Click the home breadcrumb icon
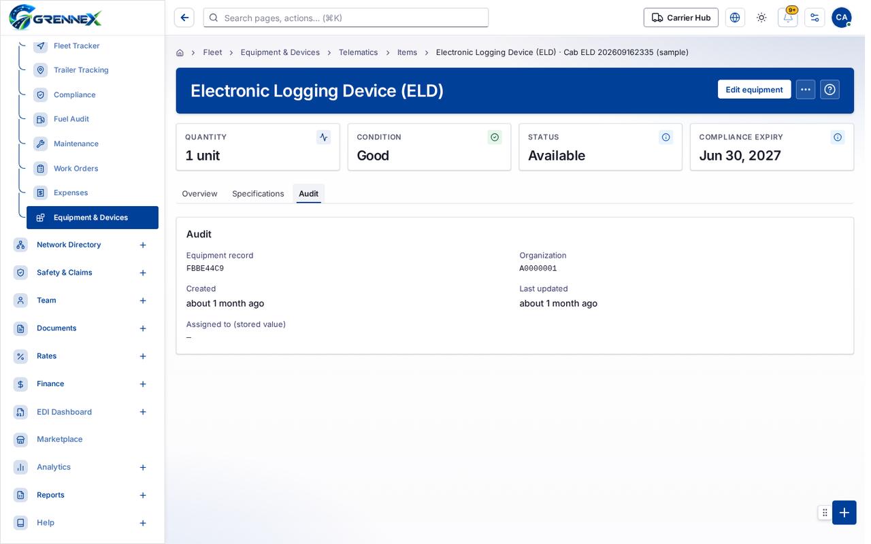 pos(180,52)
